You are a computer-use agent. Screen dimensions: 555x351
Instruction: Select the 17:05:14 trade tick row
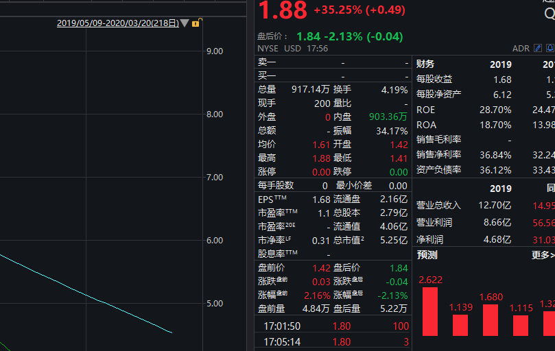tap(333, 342)
